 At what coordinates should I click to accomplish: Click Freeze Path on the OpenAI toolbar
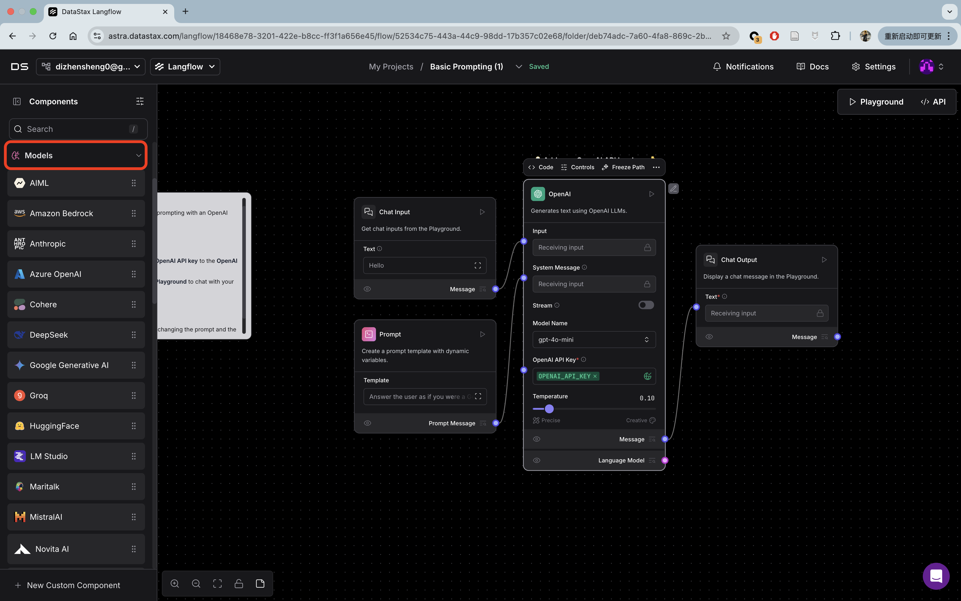pos(623,167)
